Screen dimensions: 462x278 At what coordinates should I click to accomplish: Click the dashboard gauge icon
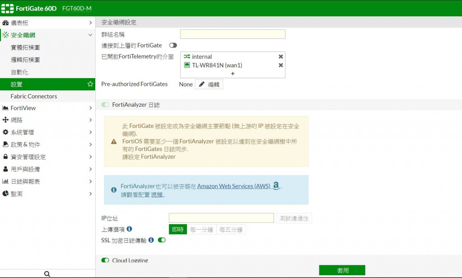click(x=5, y=23)
